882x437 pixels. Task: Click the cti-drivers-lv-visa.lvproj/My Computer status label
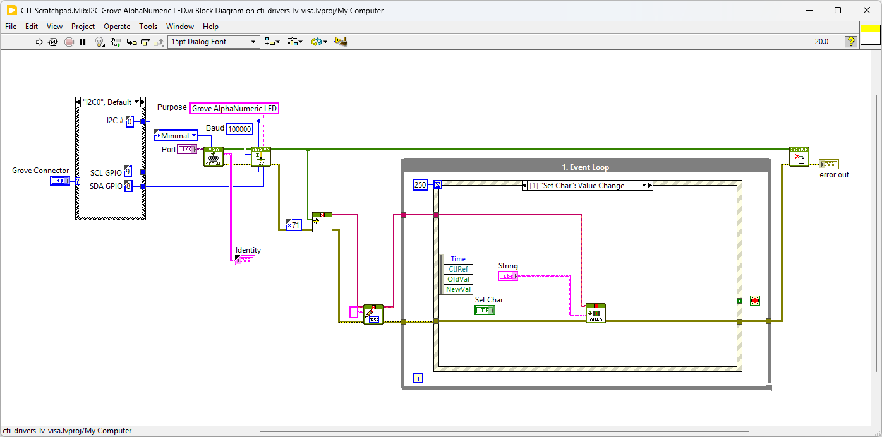point(66,431)
